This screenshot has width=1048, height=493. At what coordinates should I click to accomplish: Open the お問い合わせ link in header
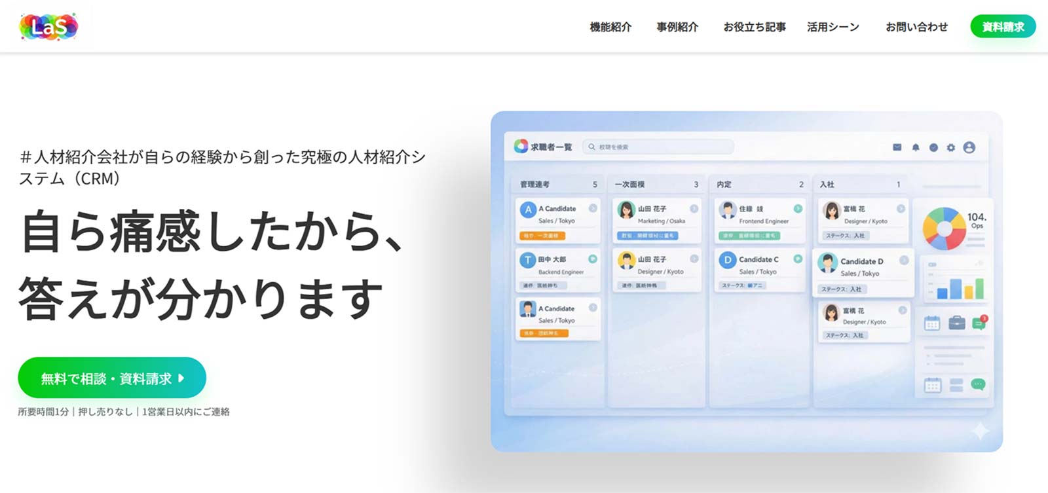[x=916, y=27]
